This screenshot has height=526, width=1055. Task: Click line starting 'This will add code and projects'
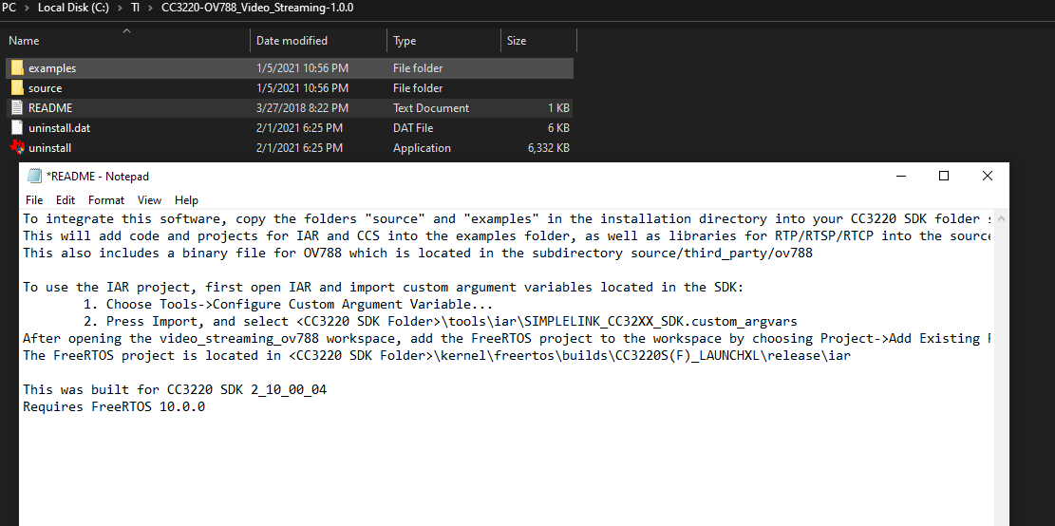(508, 235)
